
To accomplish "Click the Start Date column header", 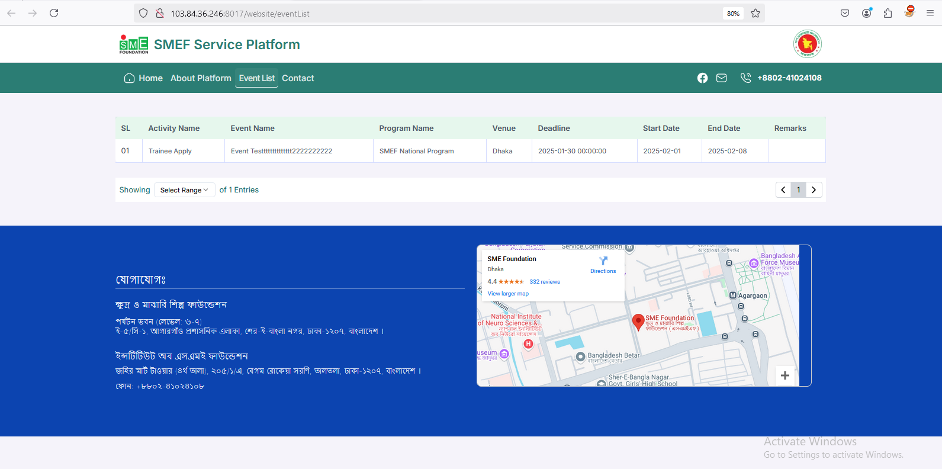I will tap(661, 129).
